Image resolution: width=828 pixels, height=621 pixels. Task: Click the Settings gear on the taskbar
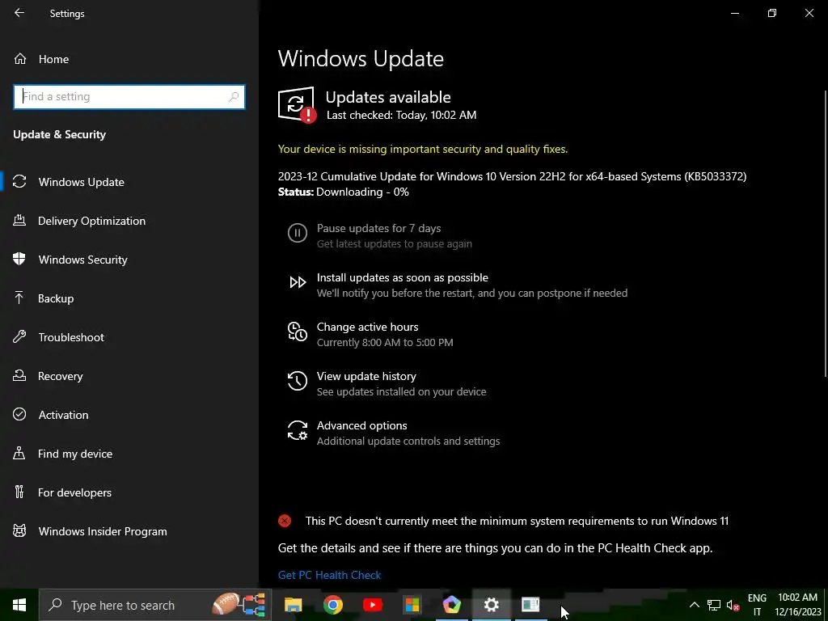click(x=491, y=605)
